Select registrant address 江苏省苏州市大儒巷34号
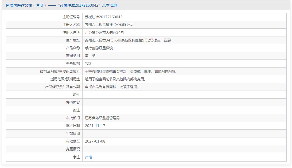This screenshot has height=168, width=292. pyautogui.click(x=104, y=32)
